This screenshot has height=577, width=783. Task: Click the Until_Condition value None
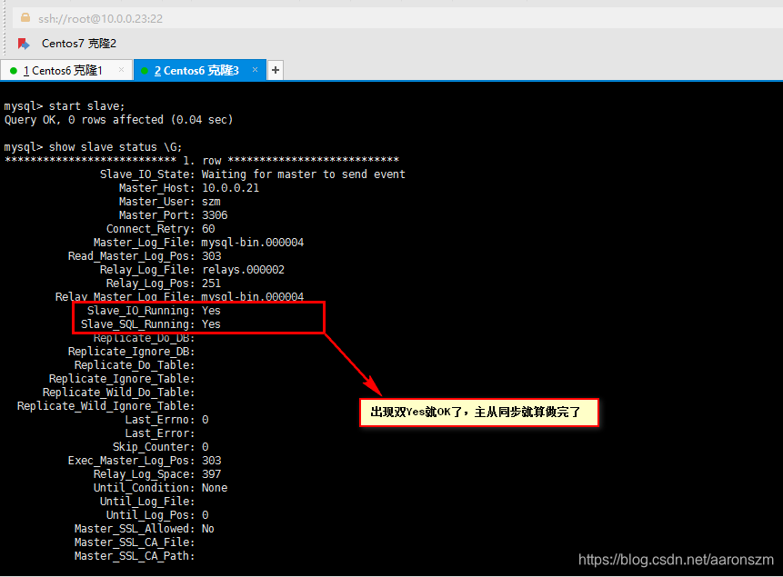coord(215,488)
